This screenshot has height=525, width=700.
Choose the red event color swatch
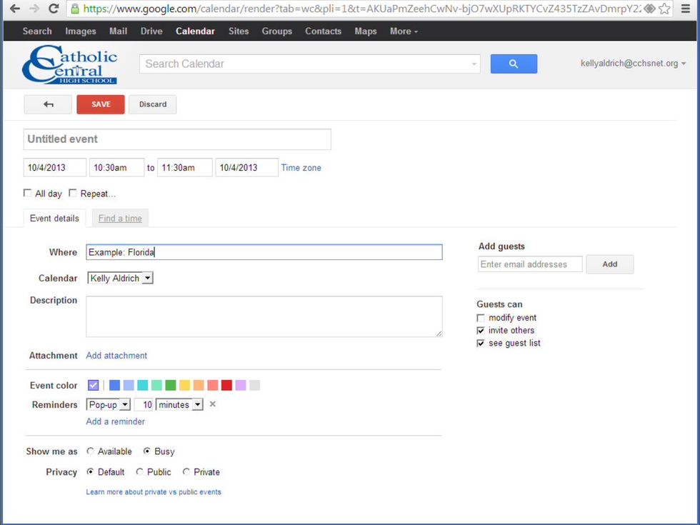pos(226,386)
